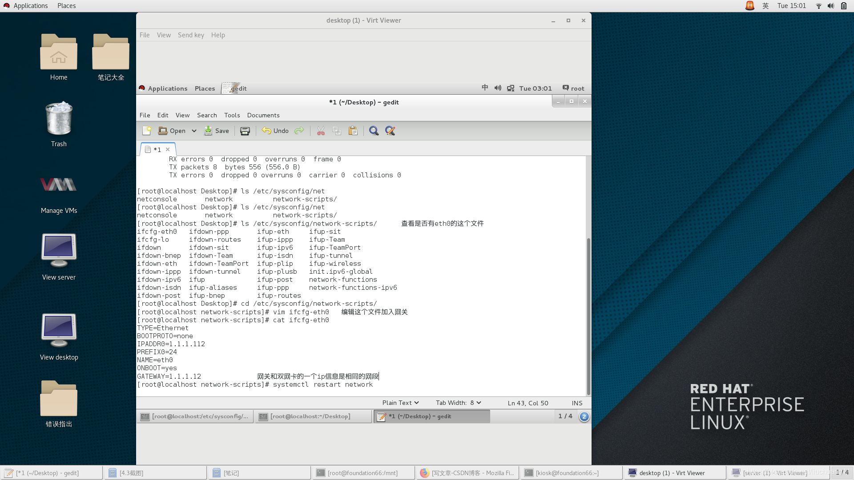The width and height of the screenshot is (854, 480).
Task: Open the Find search tool
Action: [x=374, y=131]
